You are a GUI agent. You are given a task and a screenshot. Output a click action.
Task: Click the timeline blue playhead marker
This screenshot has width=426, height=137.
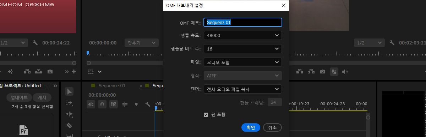(x=155, y=108)
